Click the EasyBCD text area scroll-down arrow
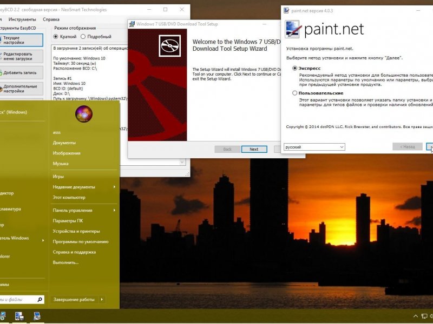 [x=182, y=162]
